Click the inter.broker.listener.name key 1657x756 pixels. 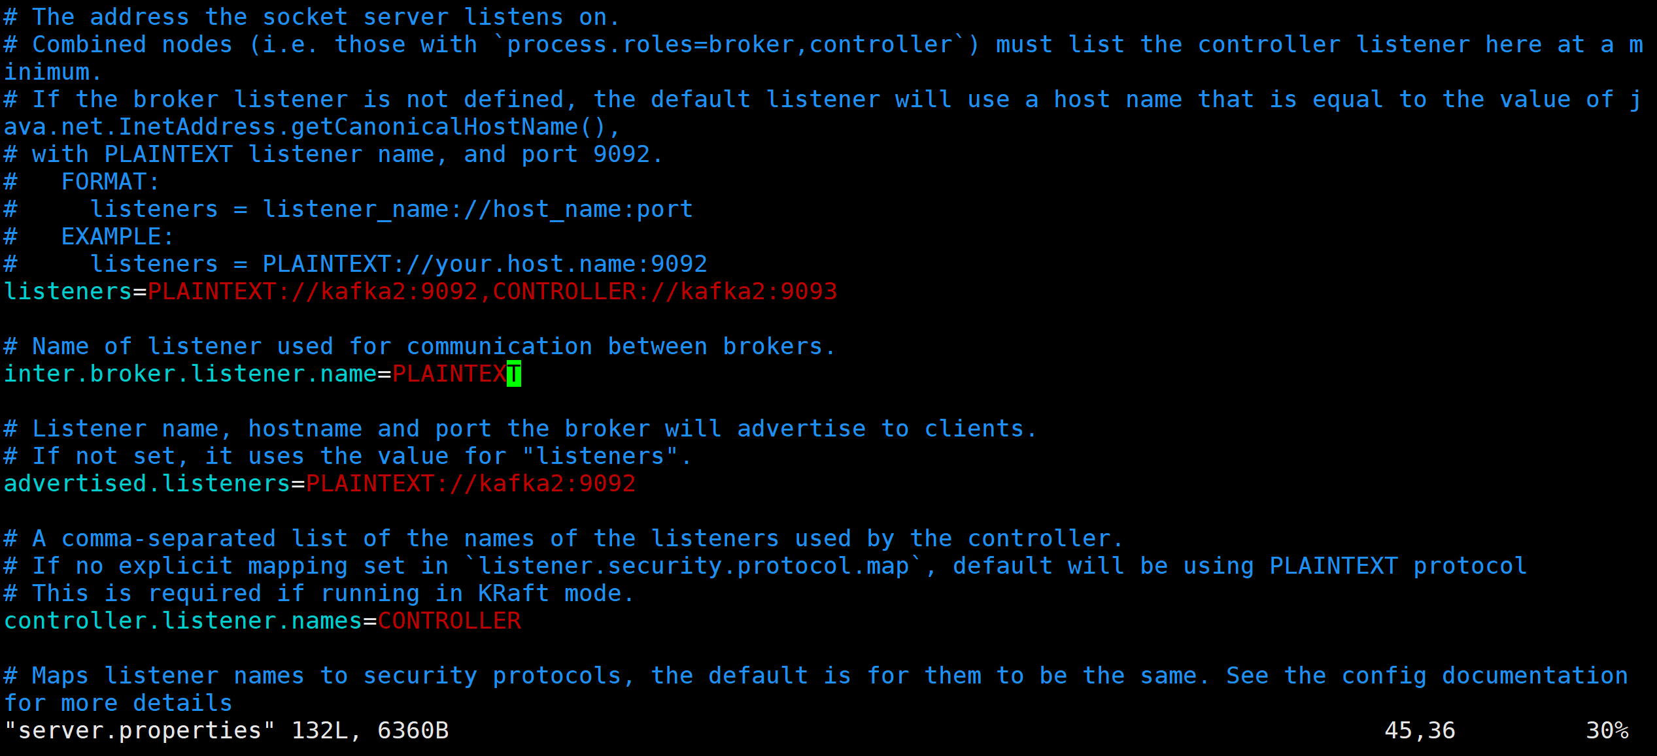pos(190,374)
